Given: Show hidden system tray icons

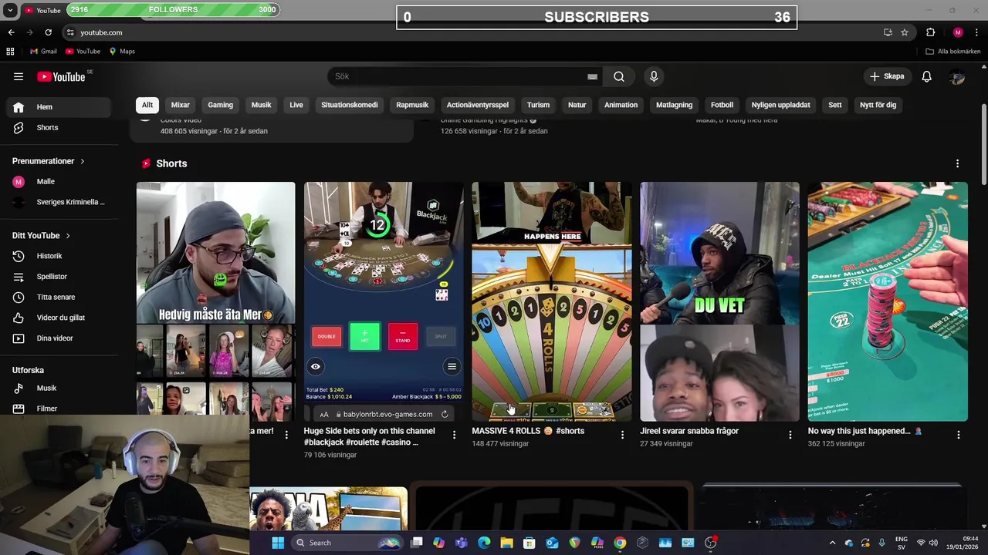Looking at the screenshot, I should [832, 543].
